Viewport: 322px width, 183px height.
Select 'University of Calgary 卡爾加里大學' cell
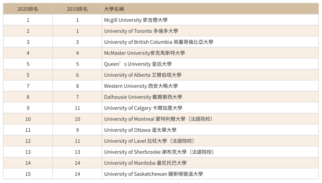coord(210,108)
